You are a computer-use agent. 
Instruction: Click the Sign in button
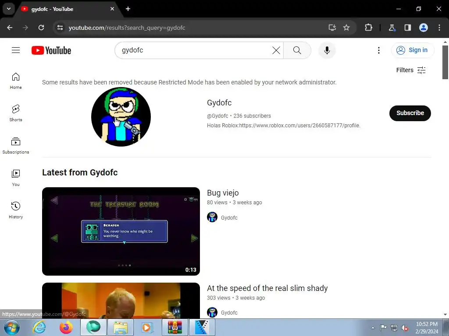click(x=412, y=50)
